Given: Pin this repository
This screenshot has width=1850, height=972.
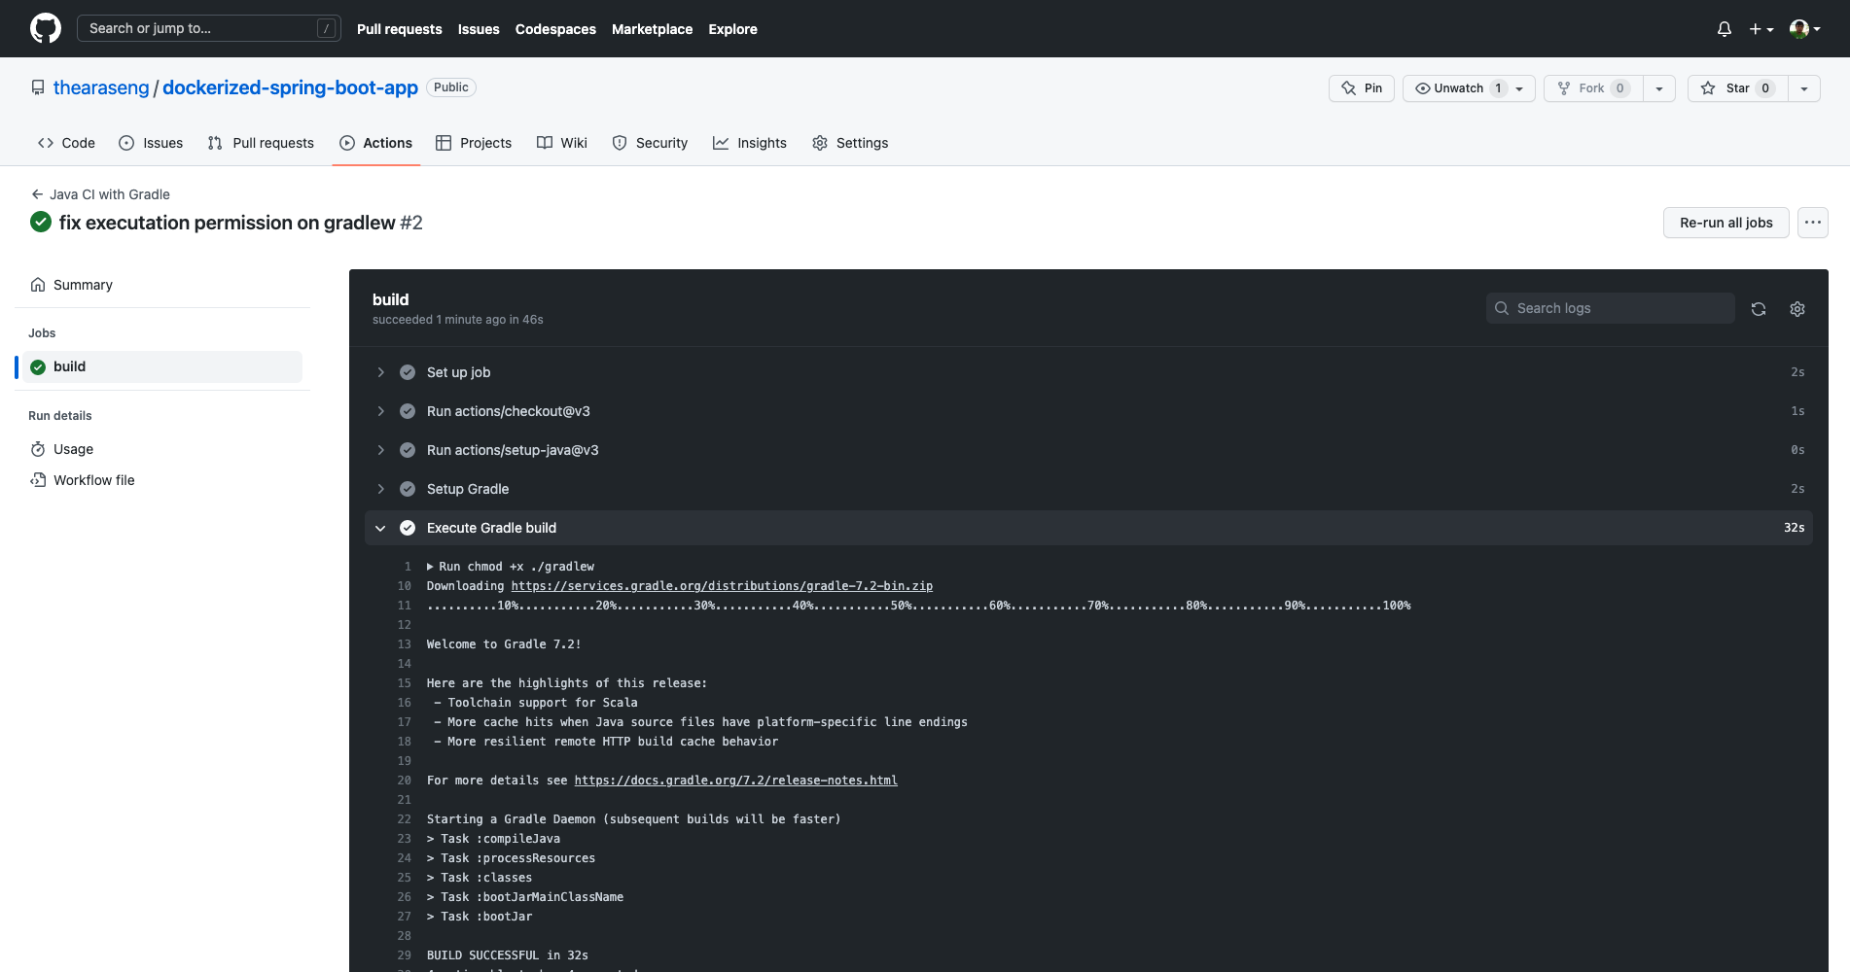Looking at the screenshot, I should (1362, 88).
